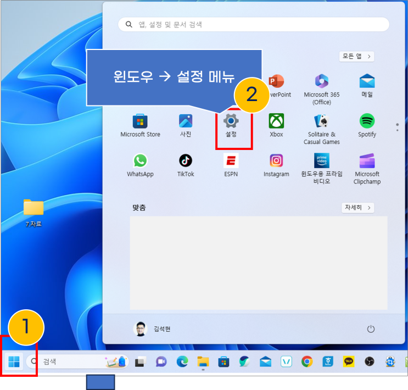Open Task View on the taskbar

(x=140, y=361)
